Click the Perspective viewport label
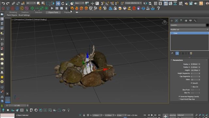209x118 pixels. point(20,20)
